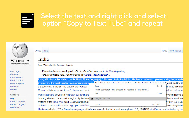Follow the Indian subcontinent link
The image size is (189, 118).
coord(79,95)
